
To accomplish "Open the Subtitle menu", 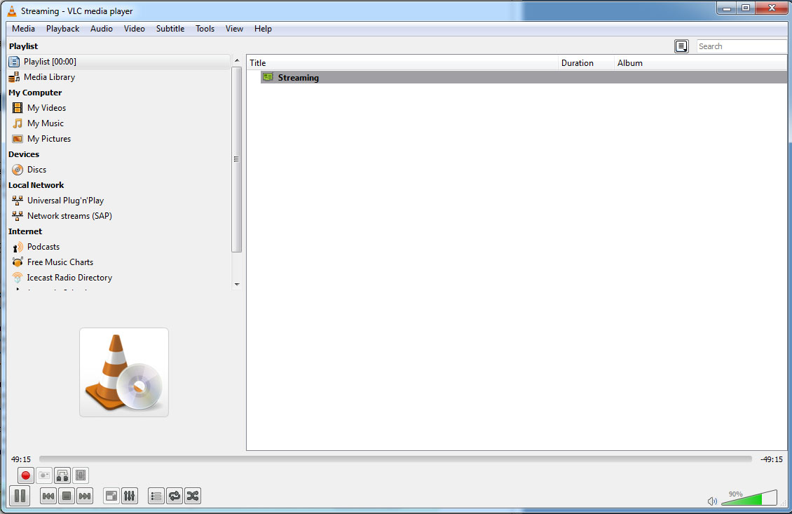I will [170, 29].
